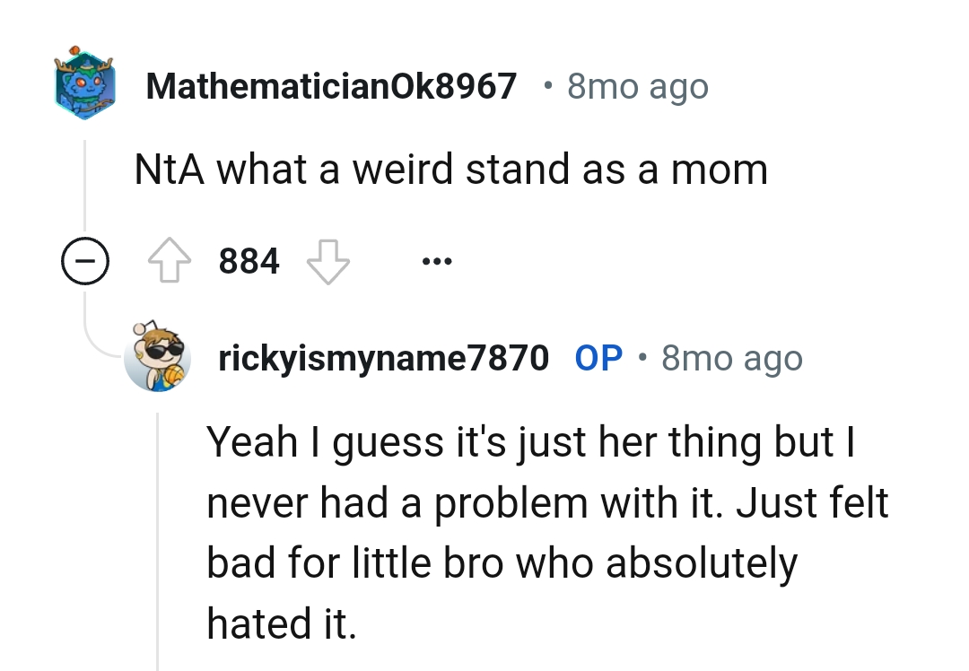The image size is (969, 671).
Task: Click the vote count showing 884
Action: click(248, 261)
